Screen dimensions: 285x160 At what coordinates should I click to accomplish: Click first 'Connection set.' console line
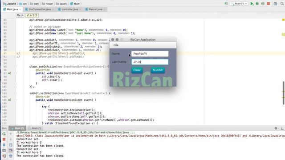[28, 139]
